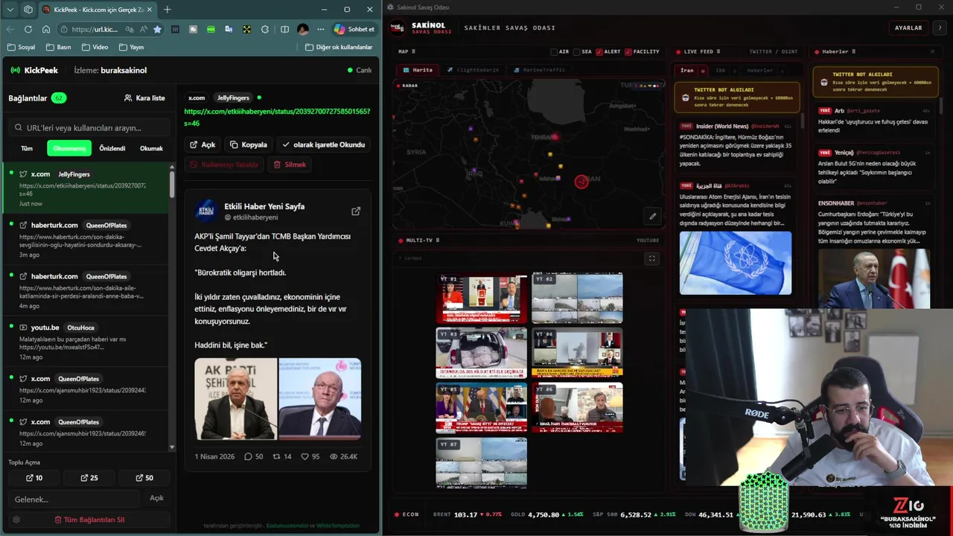Image resolution: width=953 pixels, height=536 pixels.
Task: Close the Haberler panel
Action: pyautogui.click(x=932, y=51)
